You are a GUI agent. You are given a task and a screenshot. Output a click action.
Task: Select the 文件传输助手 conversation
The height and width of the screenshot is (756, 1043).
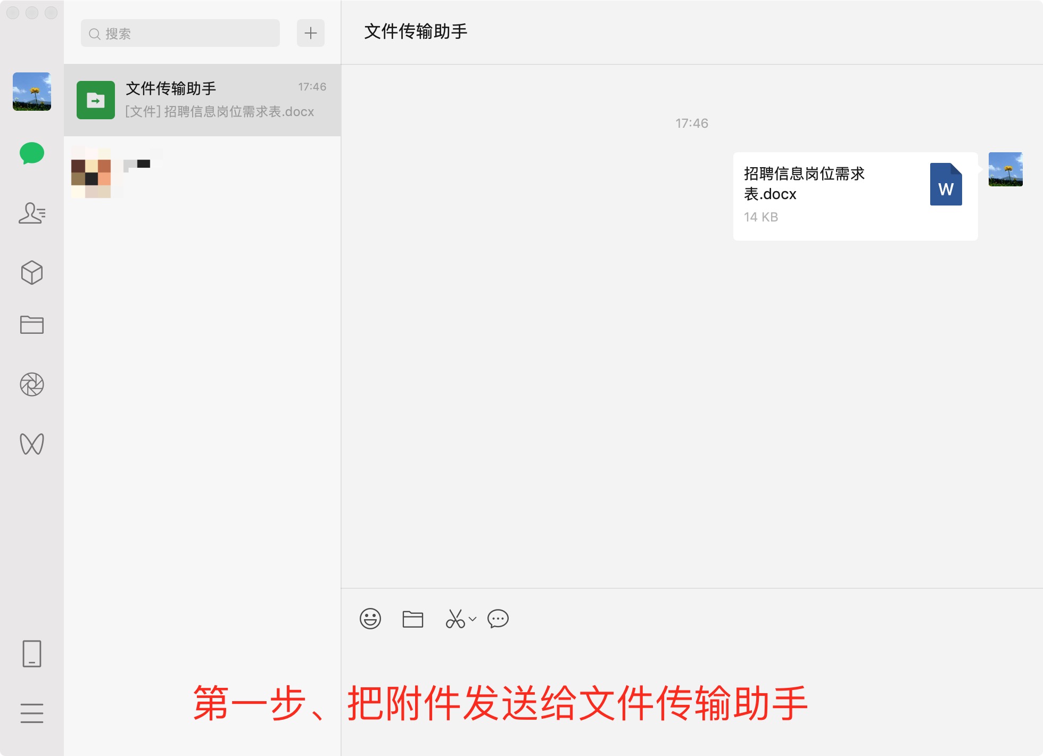pyautogui.click(x=202, y=100)
